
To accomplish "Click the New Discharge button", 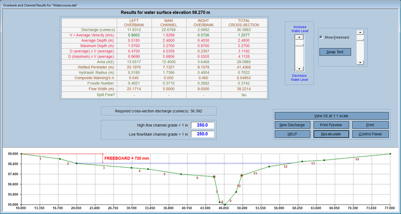I will tap(293, 125).
